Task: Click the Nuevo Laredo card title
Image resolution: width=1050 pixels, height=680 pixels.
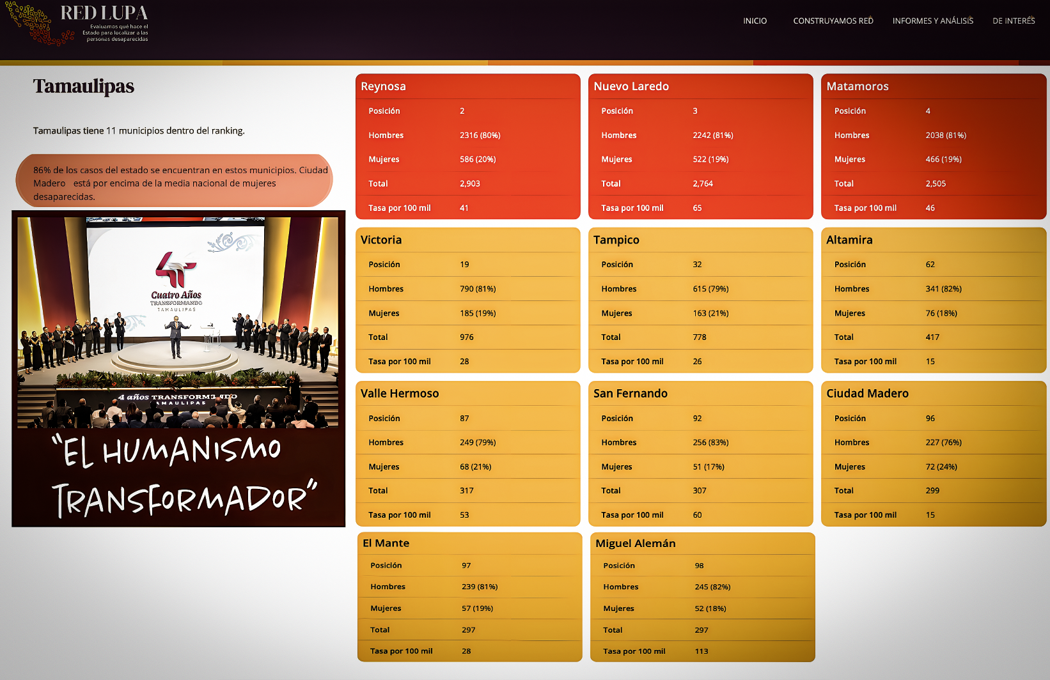Action: [x=631, y=86]
